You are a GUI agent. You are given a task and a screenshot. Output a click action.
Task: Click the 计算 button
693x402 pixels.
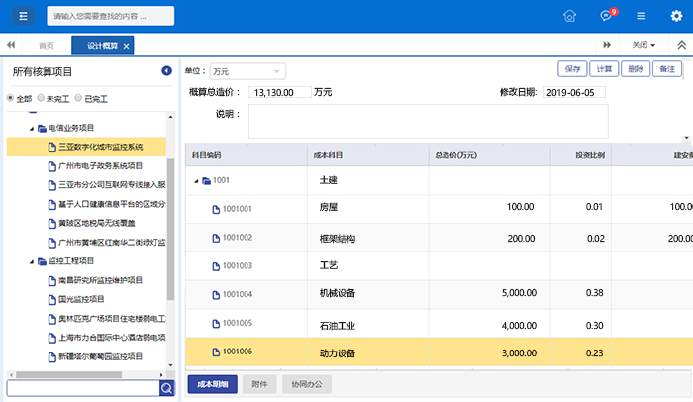click(603, 69)
